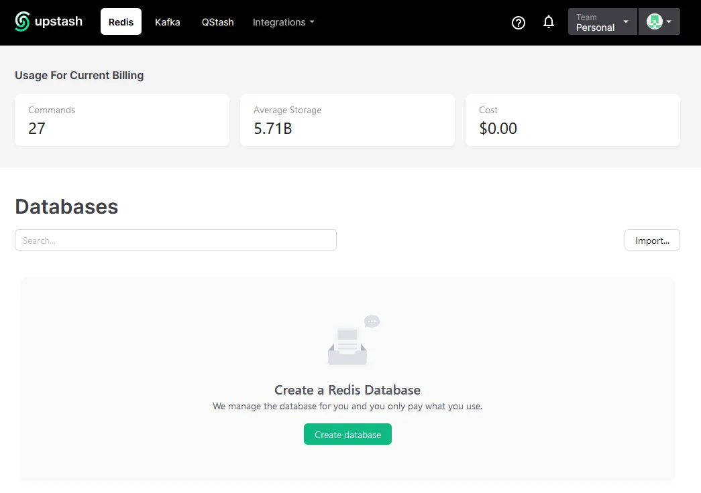Click the Create a Redis Database heading
The image size is (701, 493).
click(347, 390)
